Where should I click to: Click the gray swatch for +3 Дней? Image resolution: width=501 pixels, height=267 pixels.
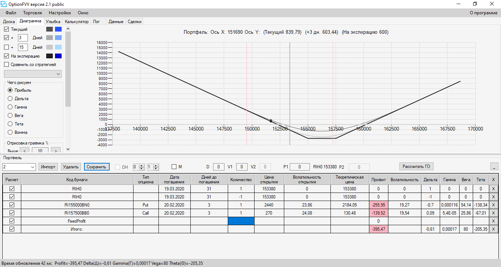coord(50,37)
